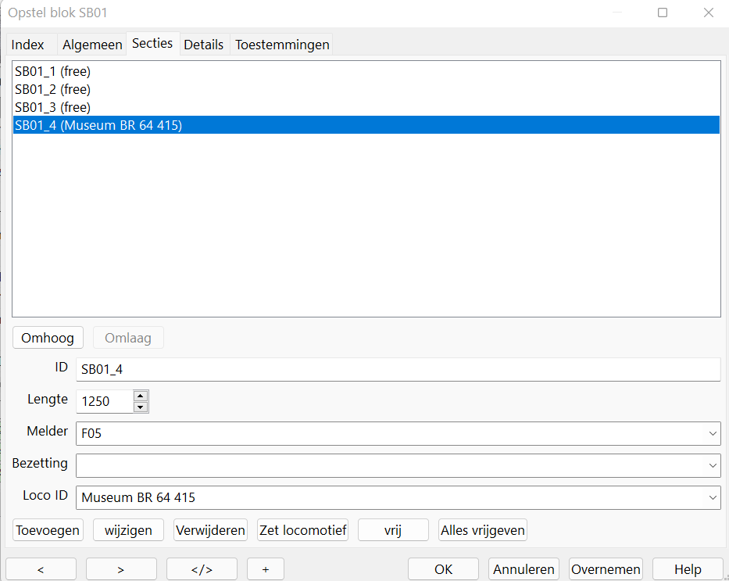The width and height of the screenshot is (729, 581).
Task: Go to previous block with < button
Action: point(41,569)
